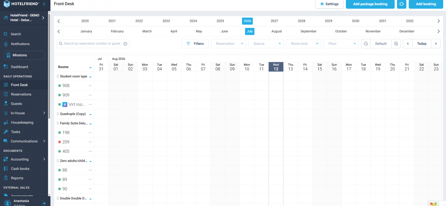Jump to Today in the calendar
The image size is (446, 206).
click(x=422, y=44)
